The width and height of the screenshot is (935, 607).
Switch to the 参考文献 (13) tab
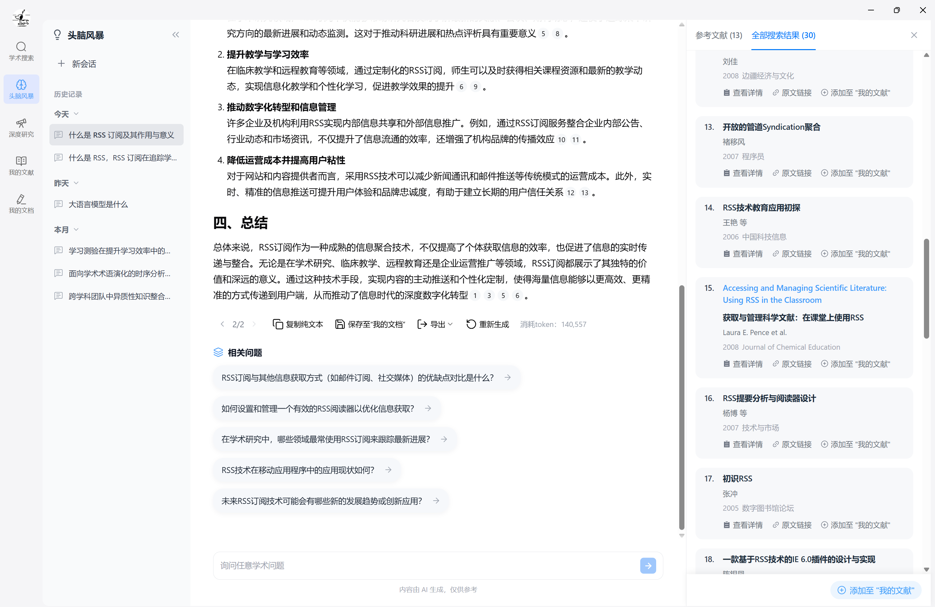pos(719,35)
